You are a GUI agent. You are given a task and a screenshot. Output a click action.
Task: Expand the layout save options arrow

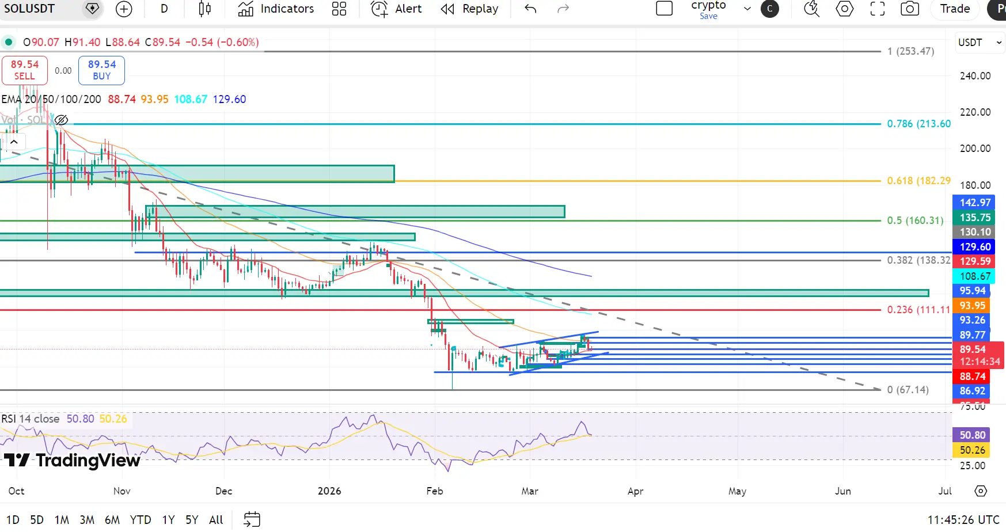[747, 9]
